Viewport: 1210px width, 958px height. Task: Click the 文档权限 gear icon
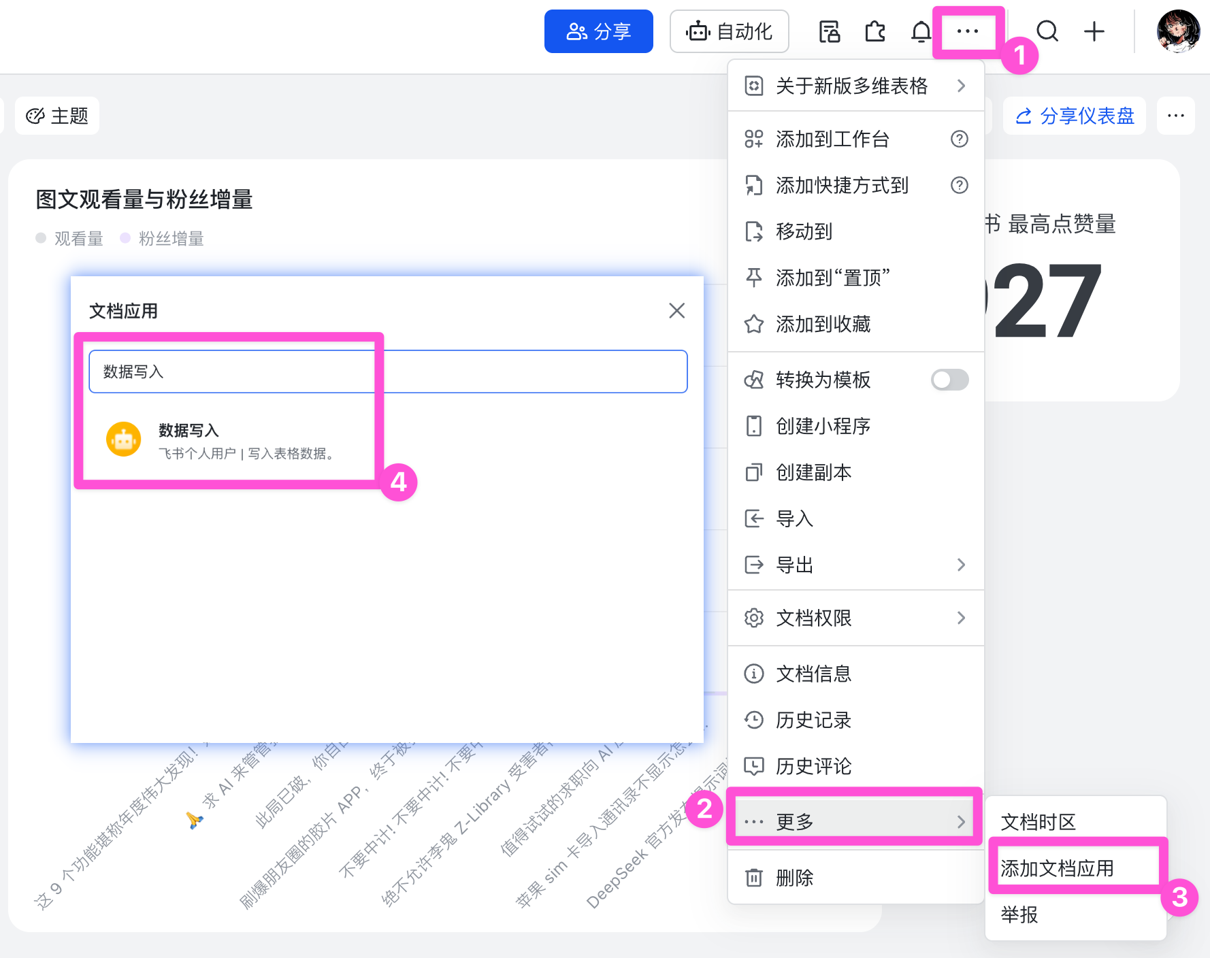click(754, 618)
